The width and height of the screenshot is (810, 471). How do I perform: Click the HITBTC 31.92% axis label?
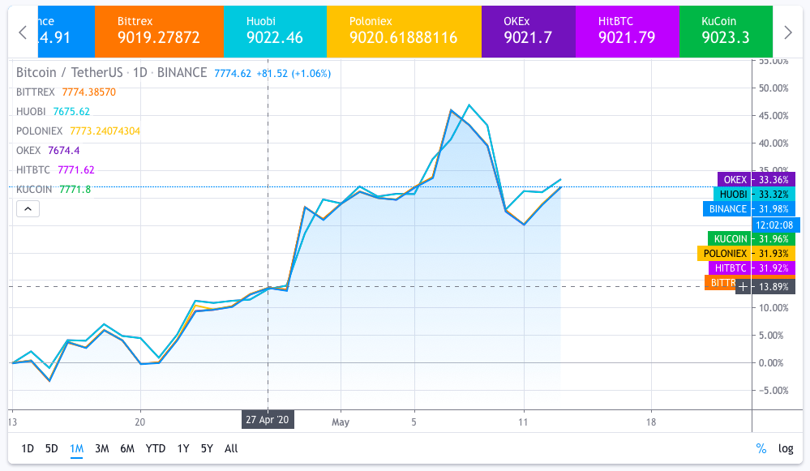[752, 268]
